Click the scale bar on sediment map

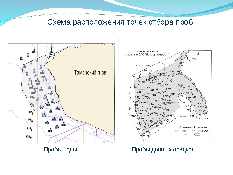(x=143, y=67)
